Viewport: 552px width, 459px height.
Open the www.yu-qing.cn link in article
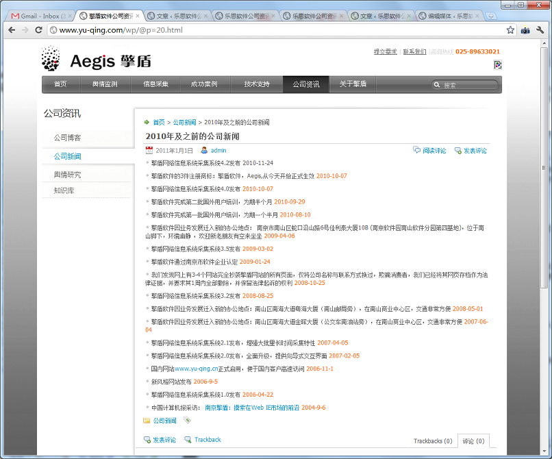point(196,369)
